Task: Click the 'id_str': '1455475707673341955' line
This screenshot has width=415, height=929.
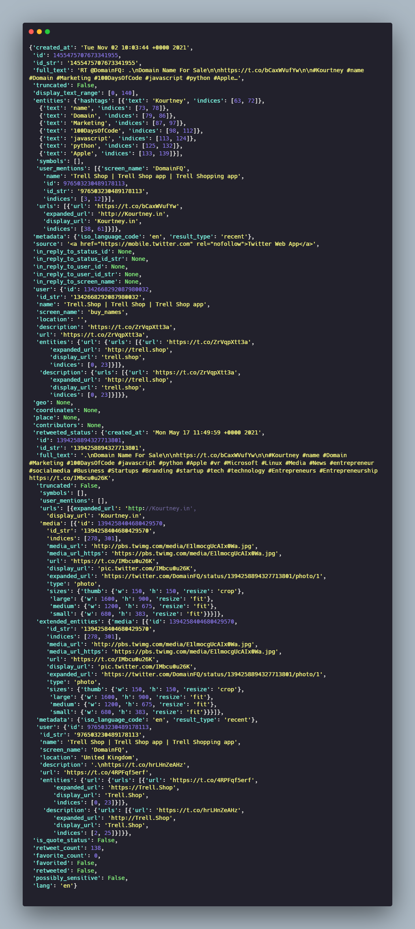Action: click(87, 63)
